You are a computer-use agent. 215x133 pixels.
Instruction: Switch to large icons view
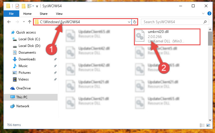pos(208,125)
